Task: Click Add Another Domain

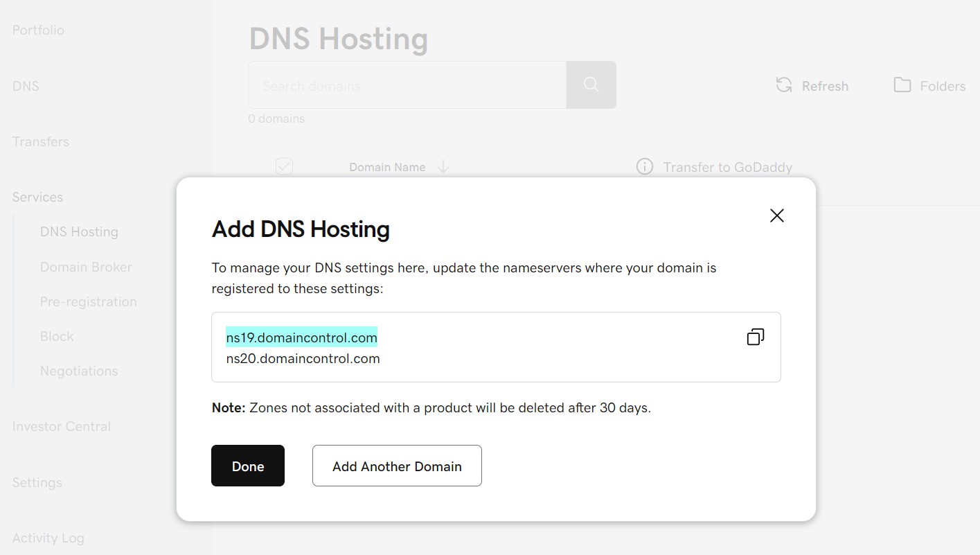Action: point(397,466)
